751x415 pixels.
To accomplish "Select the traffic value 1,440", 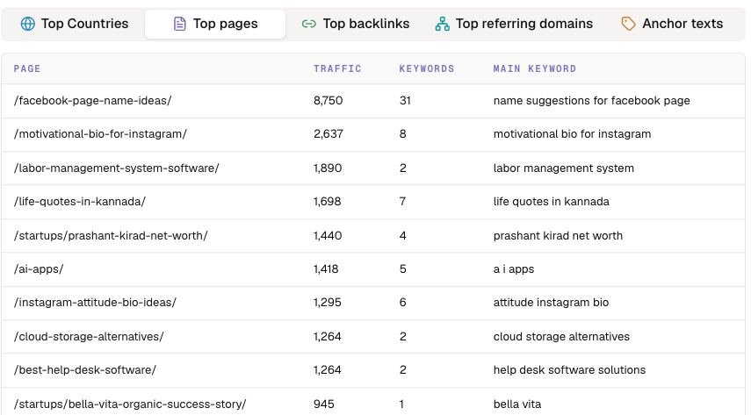I will [328, 235].
